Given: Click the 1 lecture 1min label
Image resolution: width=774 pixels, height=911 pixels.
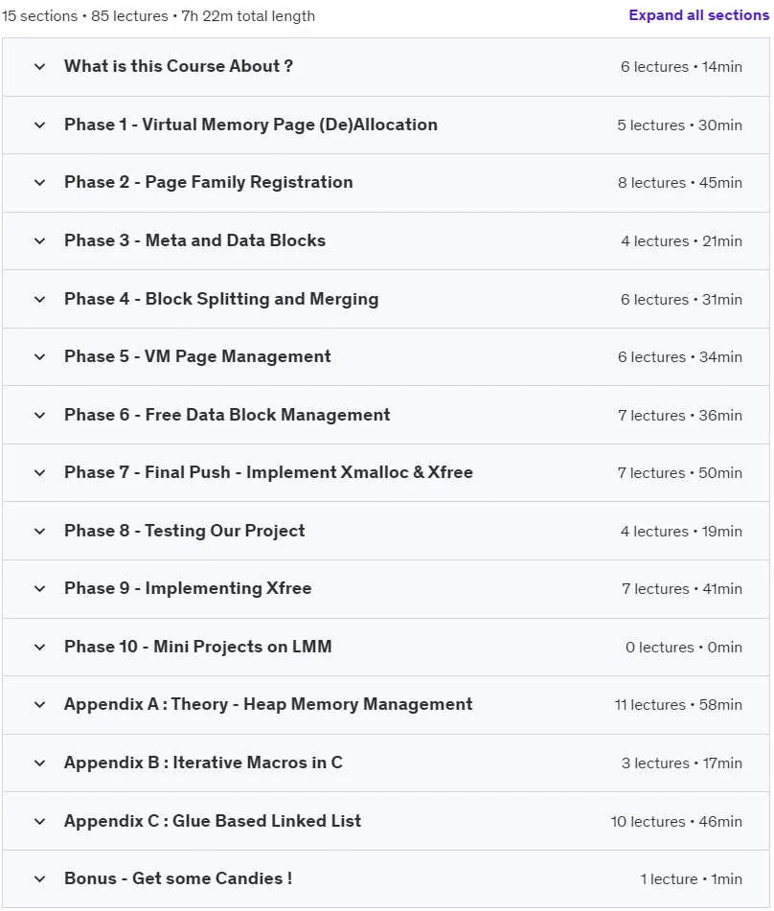Looking at the screenshot, I should (x=691, y=879).
